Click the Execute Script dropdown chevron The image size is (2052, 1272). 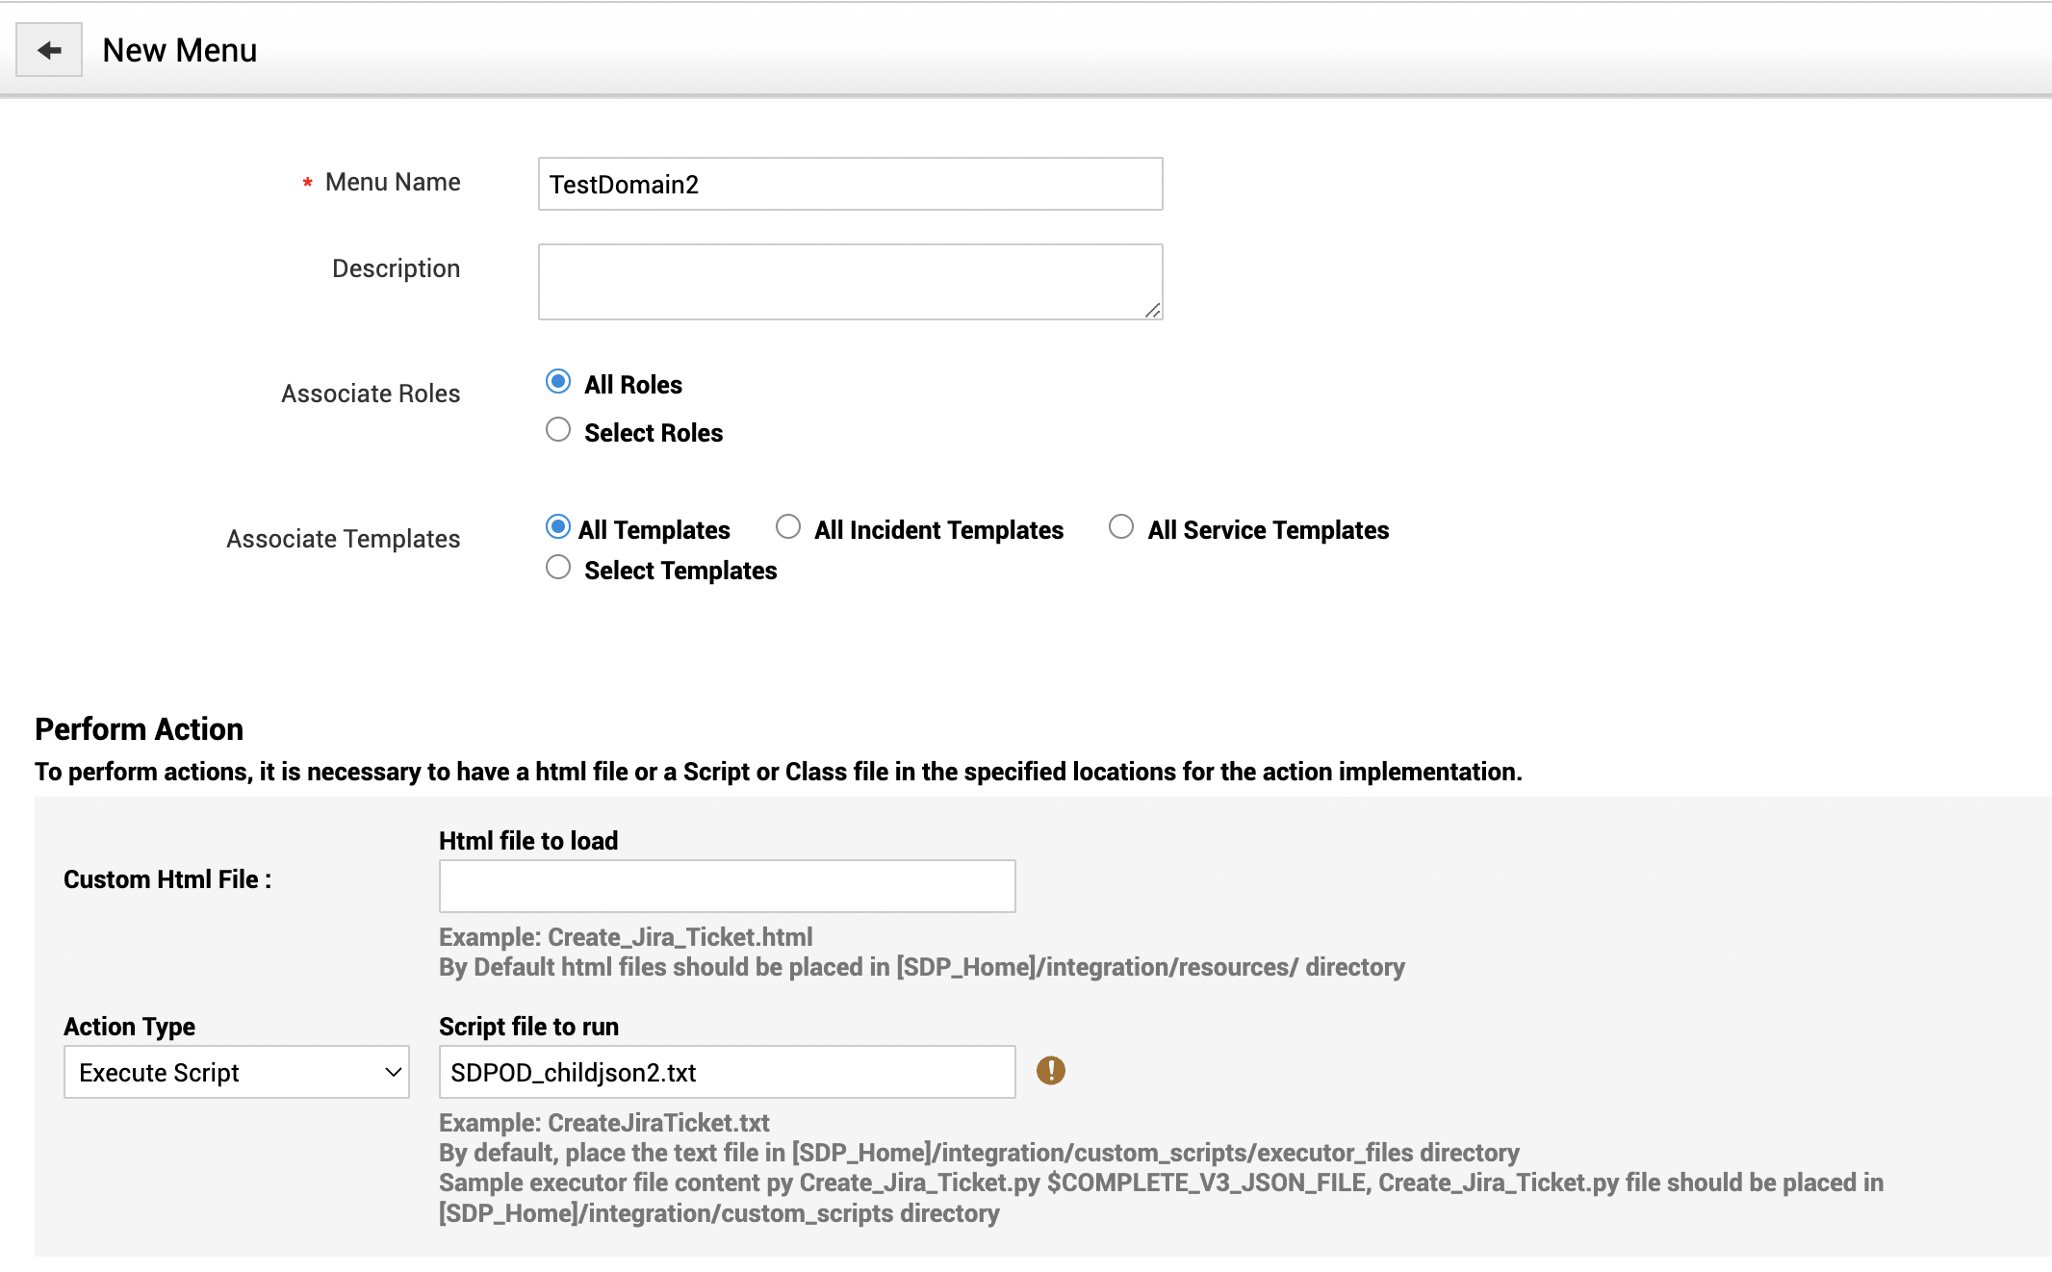pos(393,1072)
